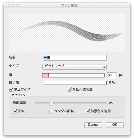The image size is (134, 140).
Task: Click the brush stroke preview area
Action: pyautogui.click(x=67, y=33)
